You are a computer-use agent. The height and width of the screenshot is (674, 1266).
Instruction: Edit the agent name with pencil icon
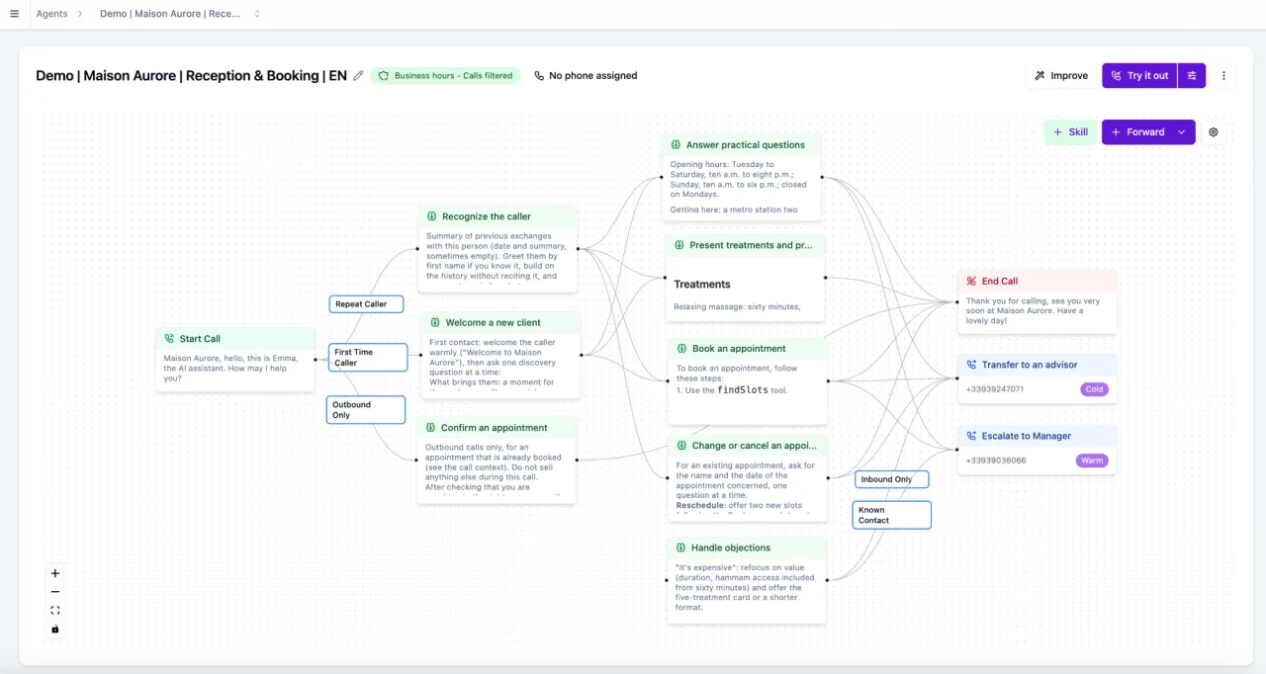click(359, 75)
